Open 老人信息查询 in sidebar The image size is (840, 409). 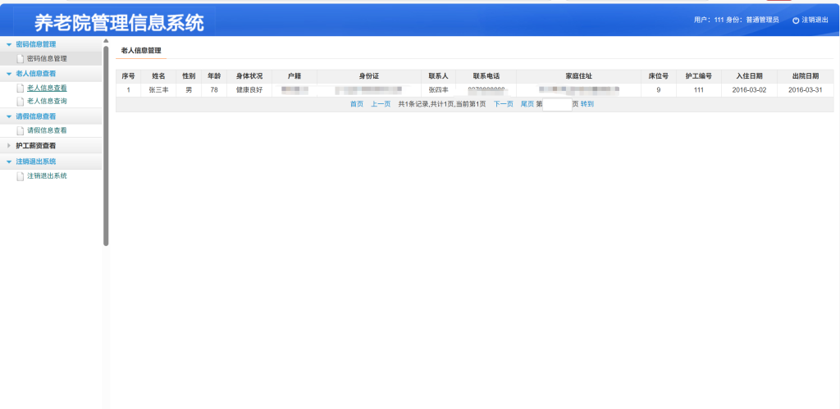pyautogui.click(x=47, y=101)
